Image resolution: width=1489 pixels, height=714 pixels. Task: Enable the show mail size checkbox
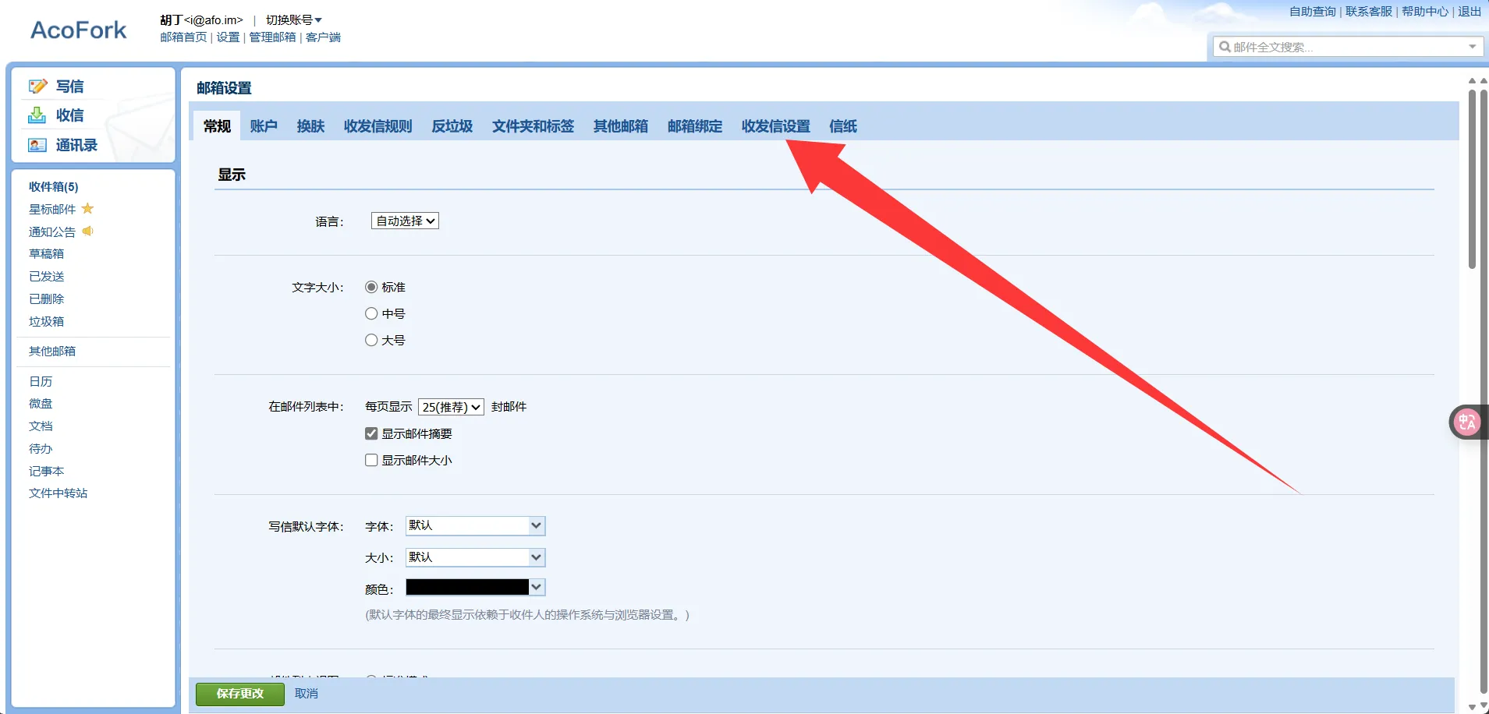click(371, 460)
